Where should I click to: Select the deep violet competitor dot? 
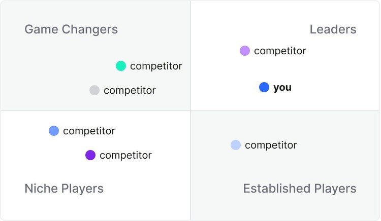coord(90,155)
